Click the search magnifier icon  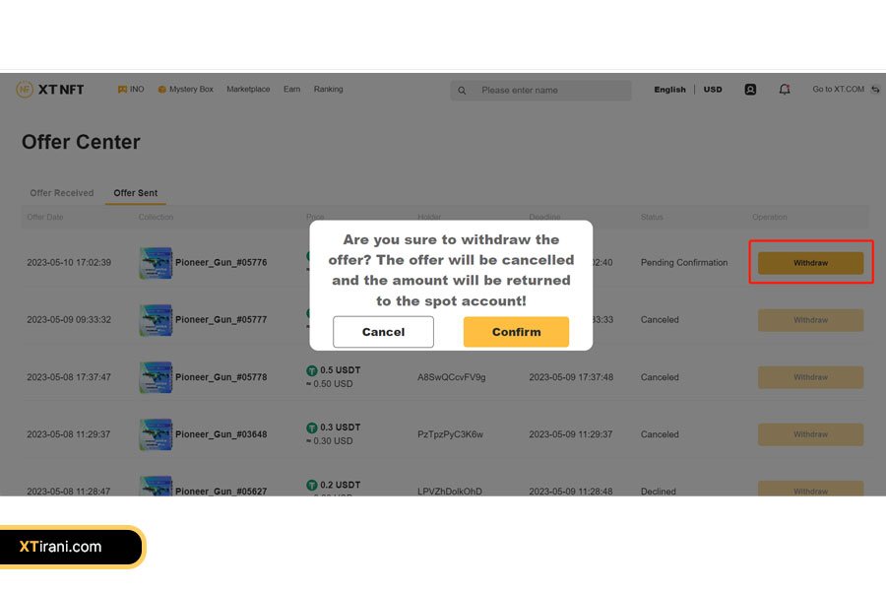462,91
